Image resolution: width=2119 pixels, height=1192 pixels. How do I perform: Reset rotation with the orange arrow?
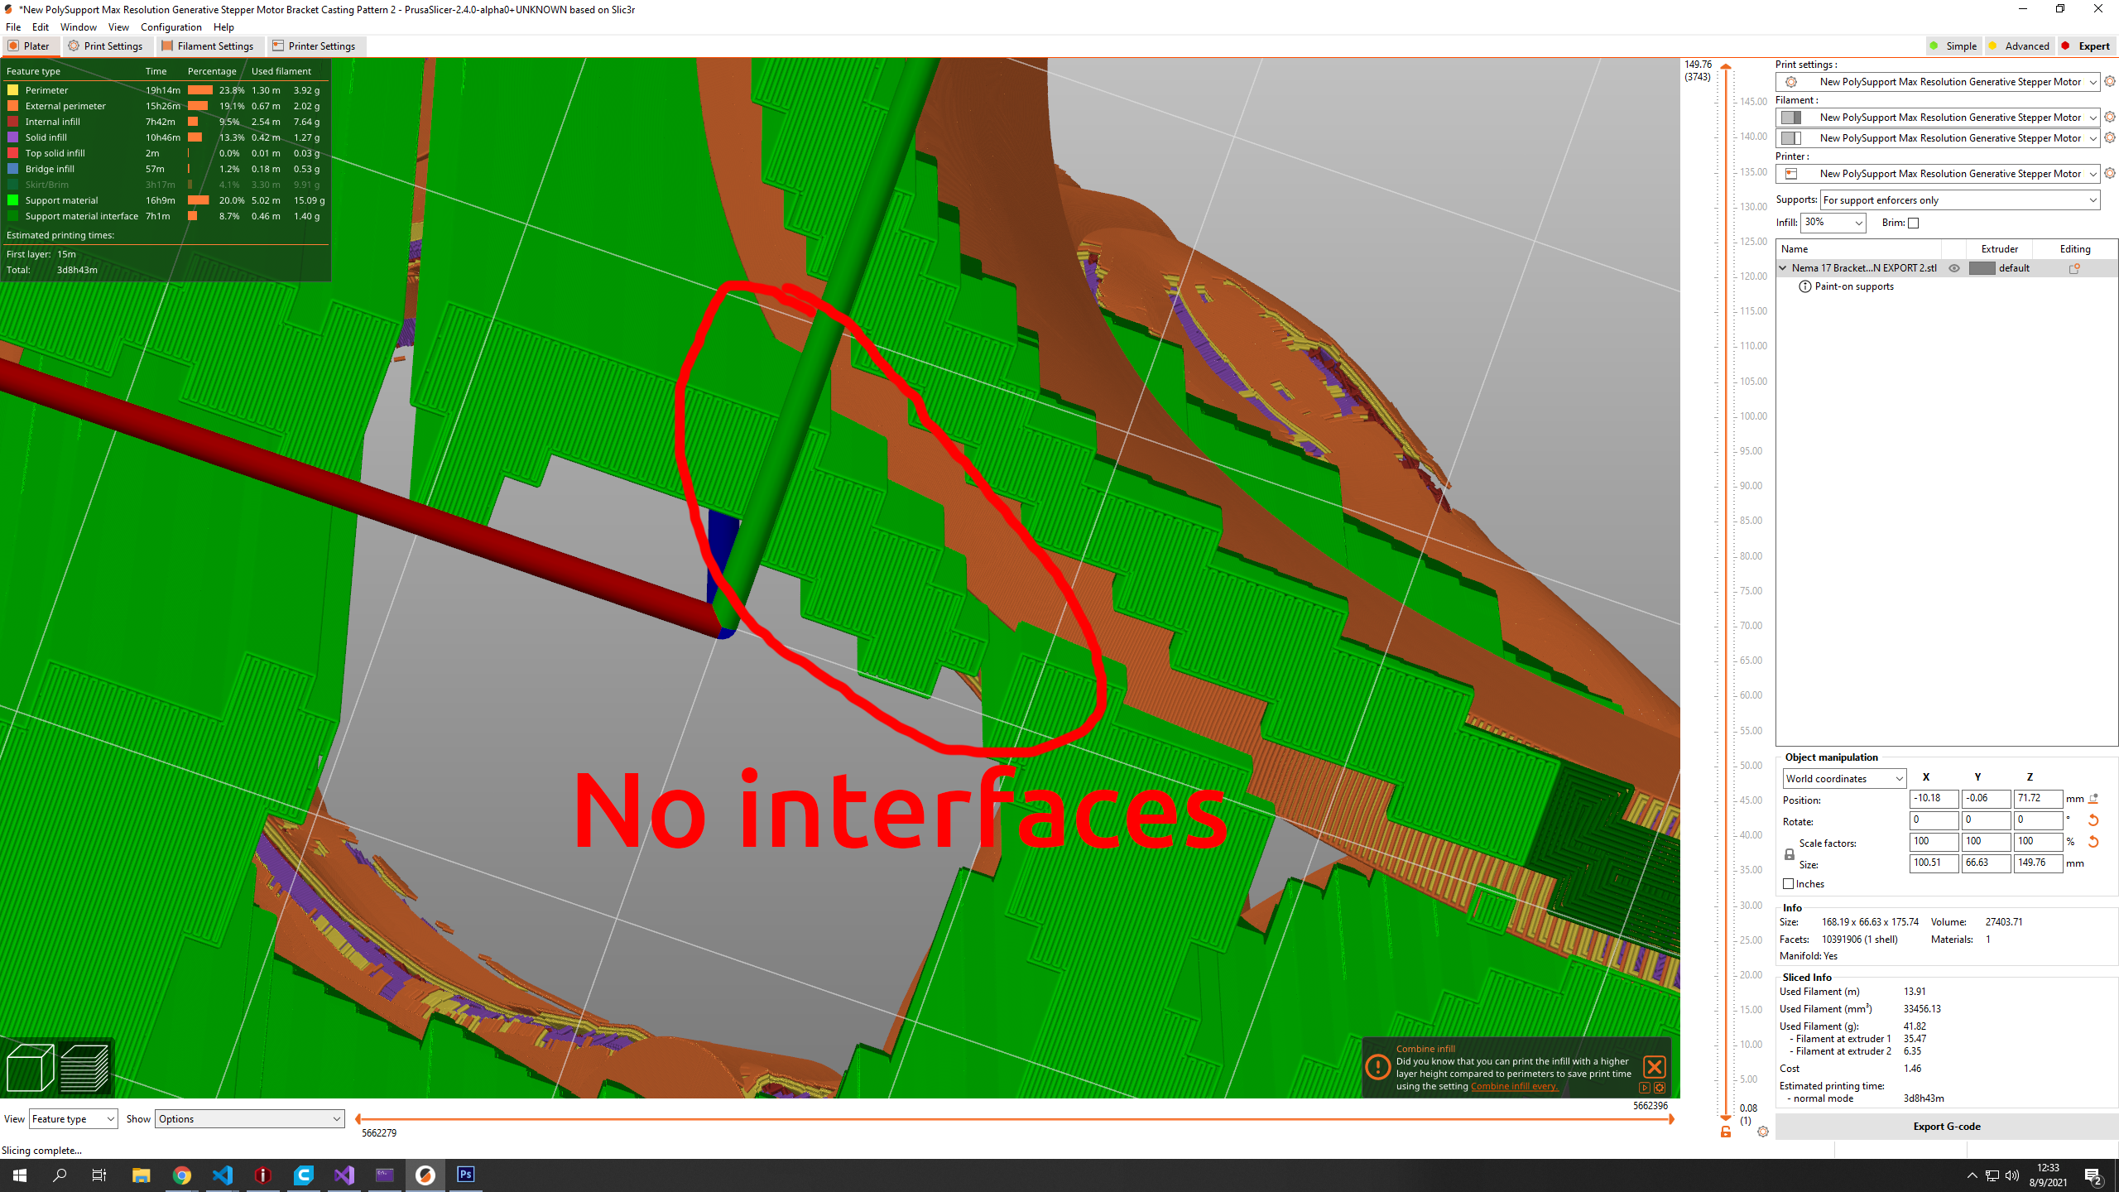pyautogui.click(x=2093, y=820)
